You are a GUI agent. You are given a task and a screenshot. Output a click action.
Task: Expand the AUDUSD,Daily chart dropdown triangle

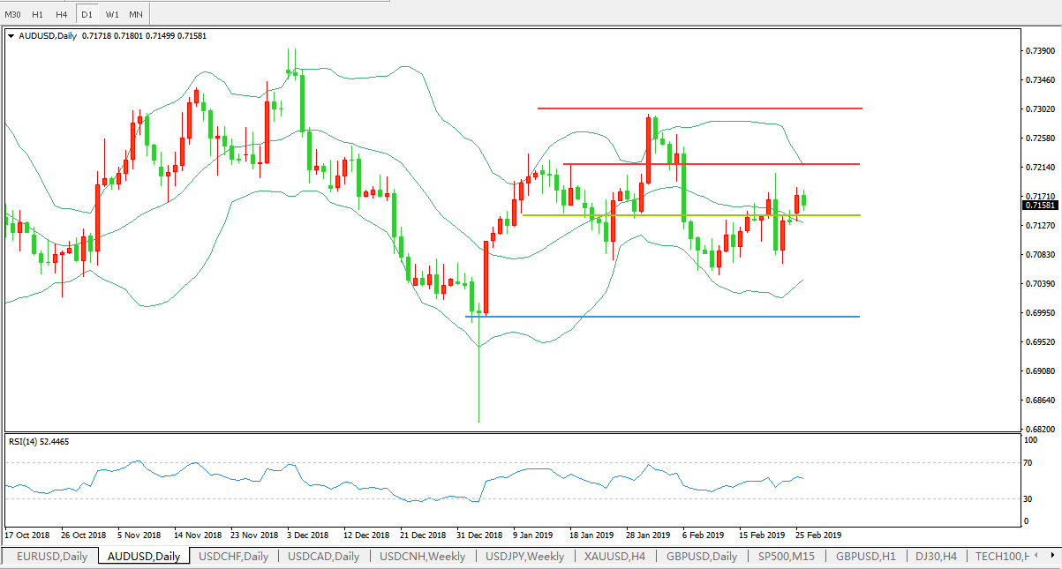click(11, 36)
